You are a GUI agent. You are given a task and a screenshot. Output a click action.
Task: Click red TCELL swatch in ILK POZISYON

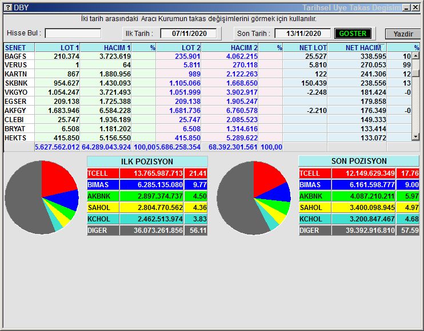pos(103,173)
